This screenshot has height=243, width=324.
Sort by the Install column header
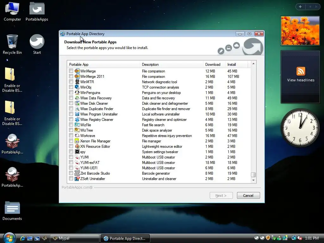[236, 65]
